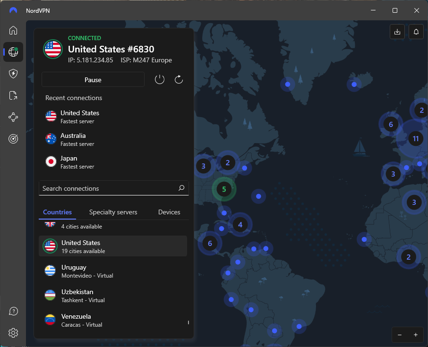Viewport: 428px width, 347px height.
Task: Click the NordVPN logo in title bar
Action: tap(13, 11)
